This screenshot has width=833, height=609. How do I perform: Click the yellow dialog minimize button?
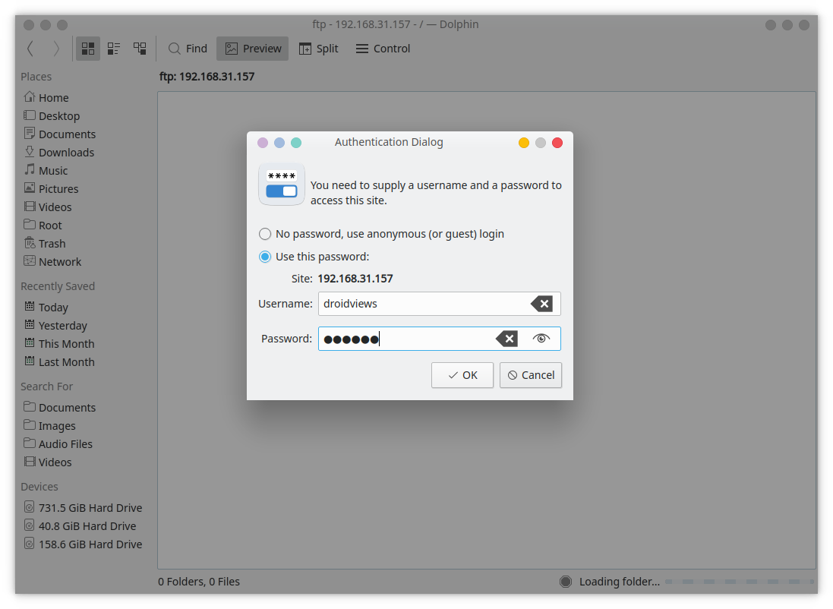pyautogui.click(x=524, y=143)
